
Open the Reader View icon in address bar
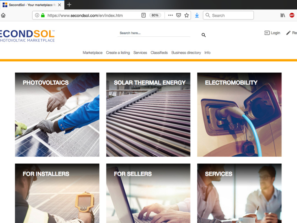144,15
